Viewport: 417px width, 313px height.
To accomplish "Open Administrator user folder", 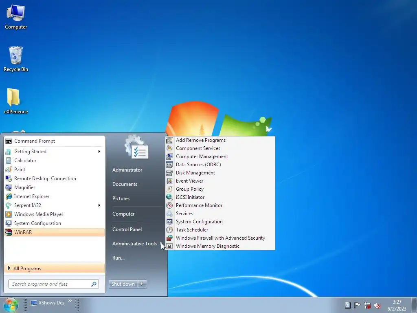I will point(127,170).
